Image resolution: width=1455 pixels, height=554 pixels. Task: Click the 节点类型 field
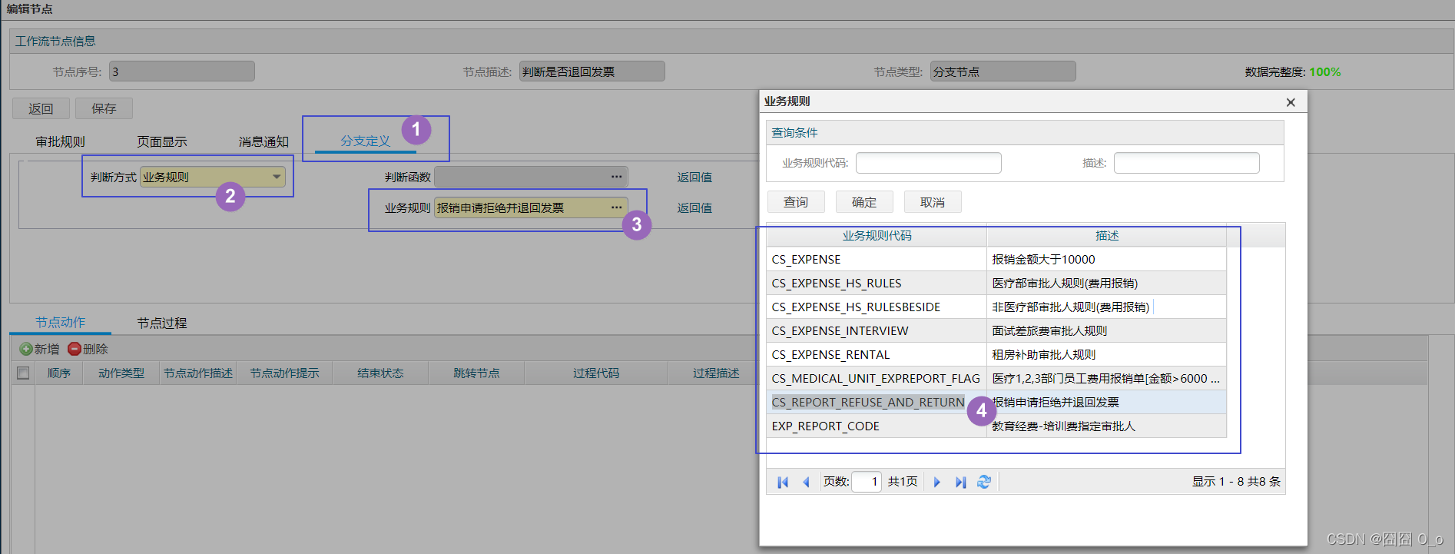tap(1003, 71)
